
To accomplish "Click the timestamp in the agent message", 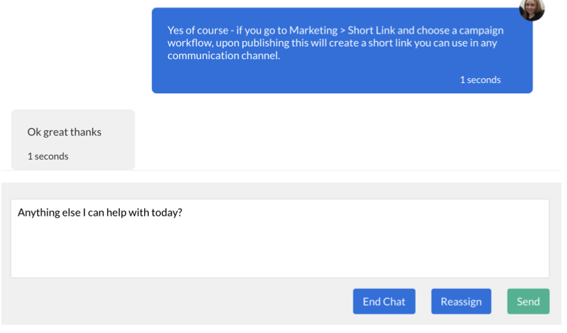I will [480, 80].
